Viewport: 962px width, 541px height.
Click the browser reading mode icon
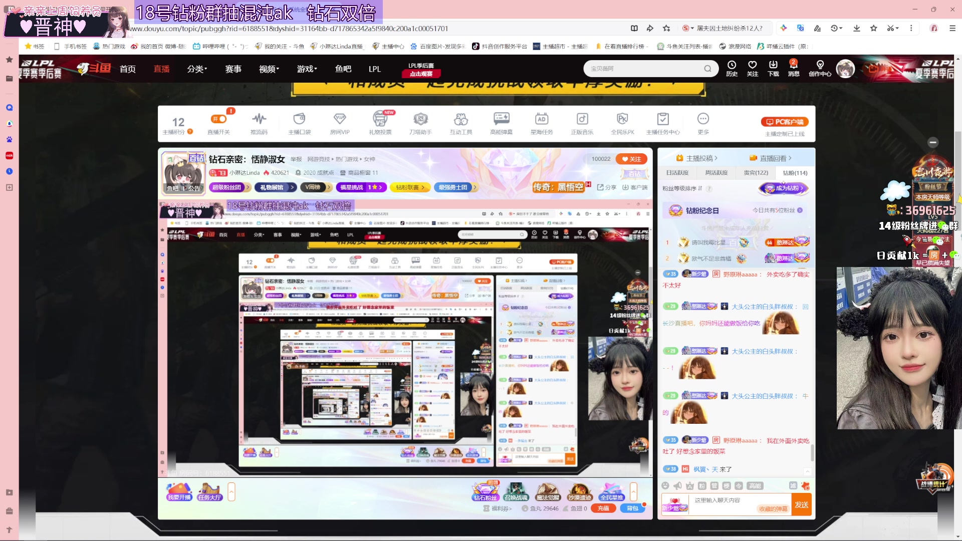click(x=634, y=28)
